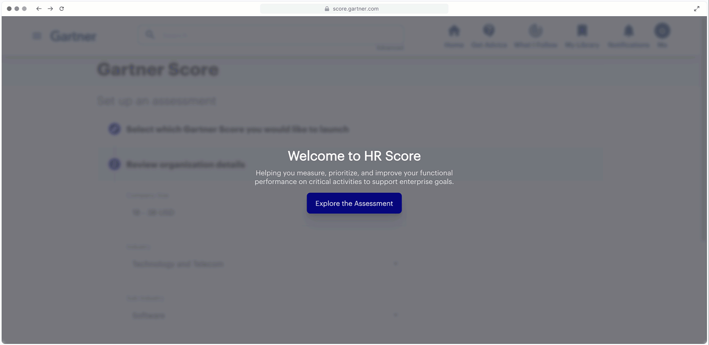Open the Advanced search link
This screenshot has width=709, height=345.
(390, 47)
